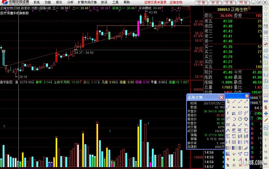The width and height of the screenshot is (269, 169).
Task: Select the GP golden section tool
Action: click(234, 130)
